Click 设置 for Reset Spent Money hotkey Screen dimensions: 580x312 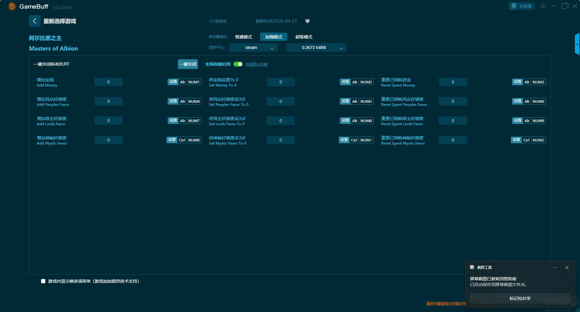pyautogui.click(x=517, y=82)
